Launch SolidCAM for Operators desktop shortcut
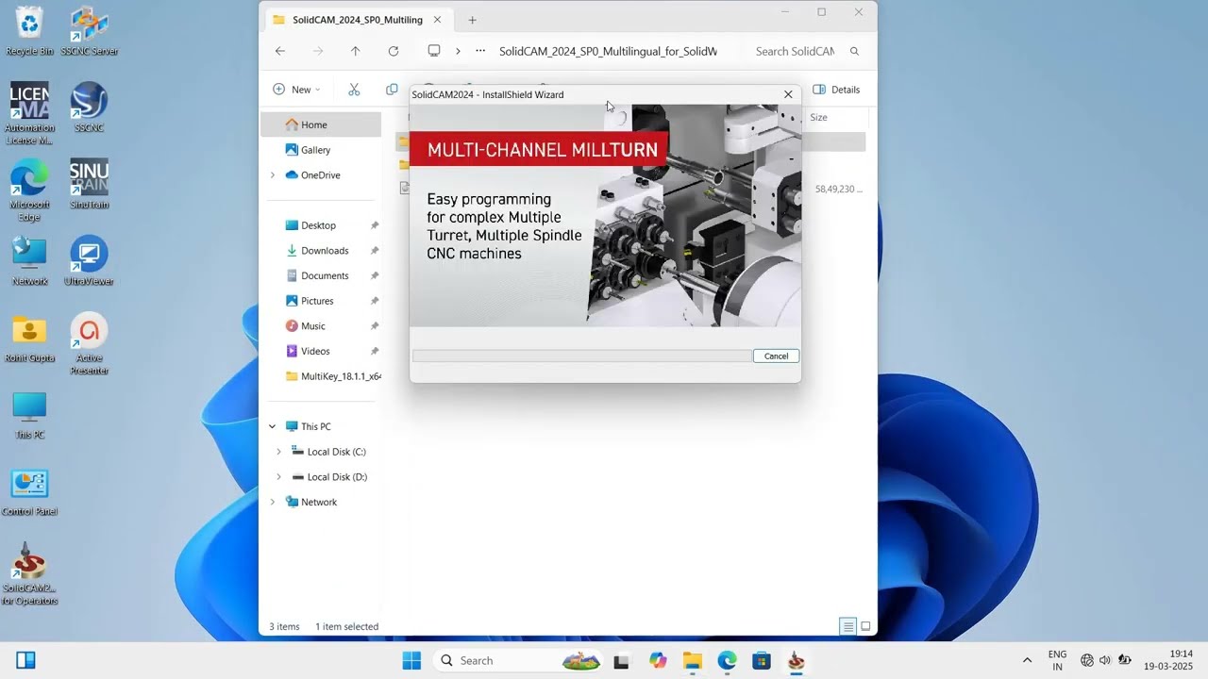 (x=29, y=574)
